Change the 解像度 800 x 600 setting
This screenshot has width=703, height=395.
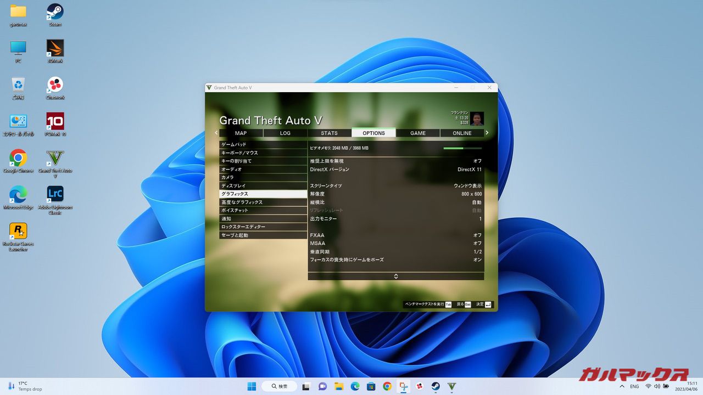pyautogui.click(x=395, y=194)
